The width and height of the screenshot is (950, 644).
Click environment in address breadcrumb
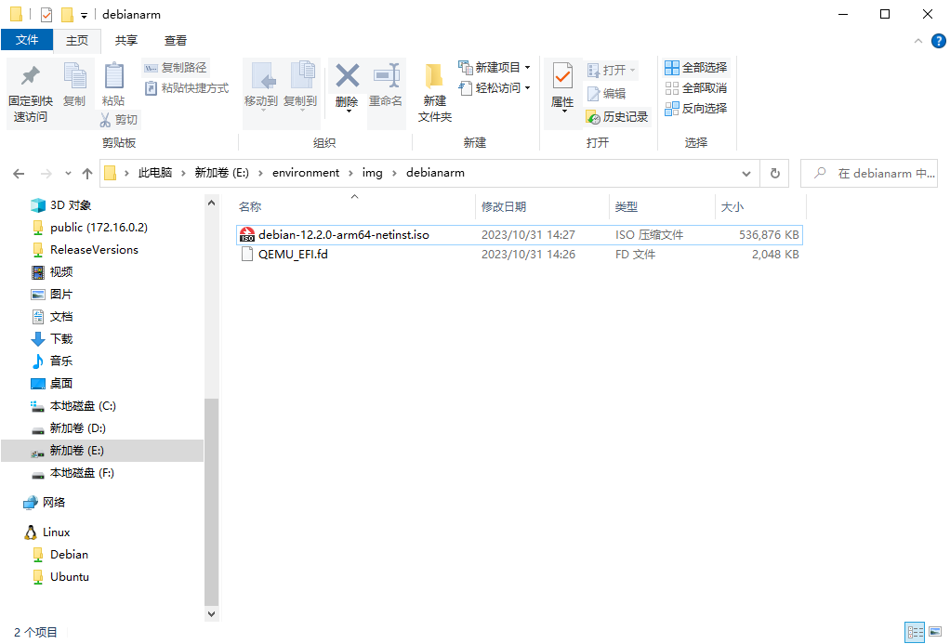306,173
